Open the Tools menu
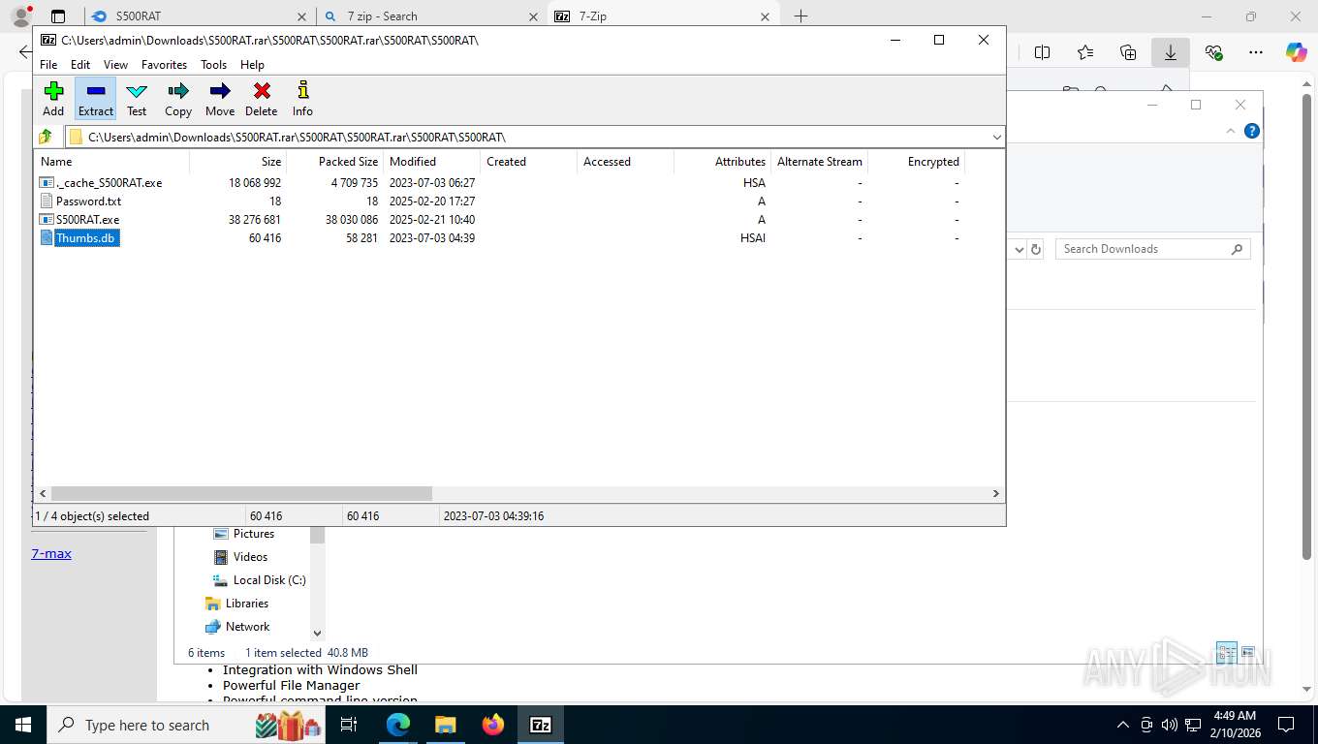1318x744 pixels. [x=213, y=65]
